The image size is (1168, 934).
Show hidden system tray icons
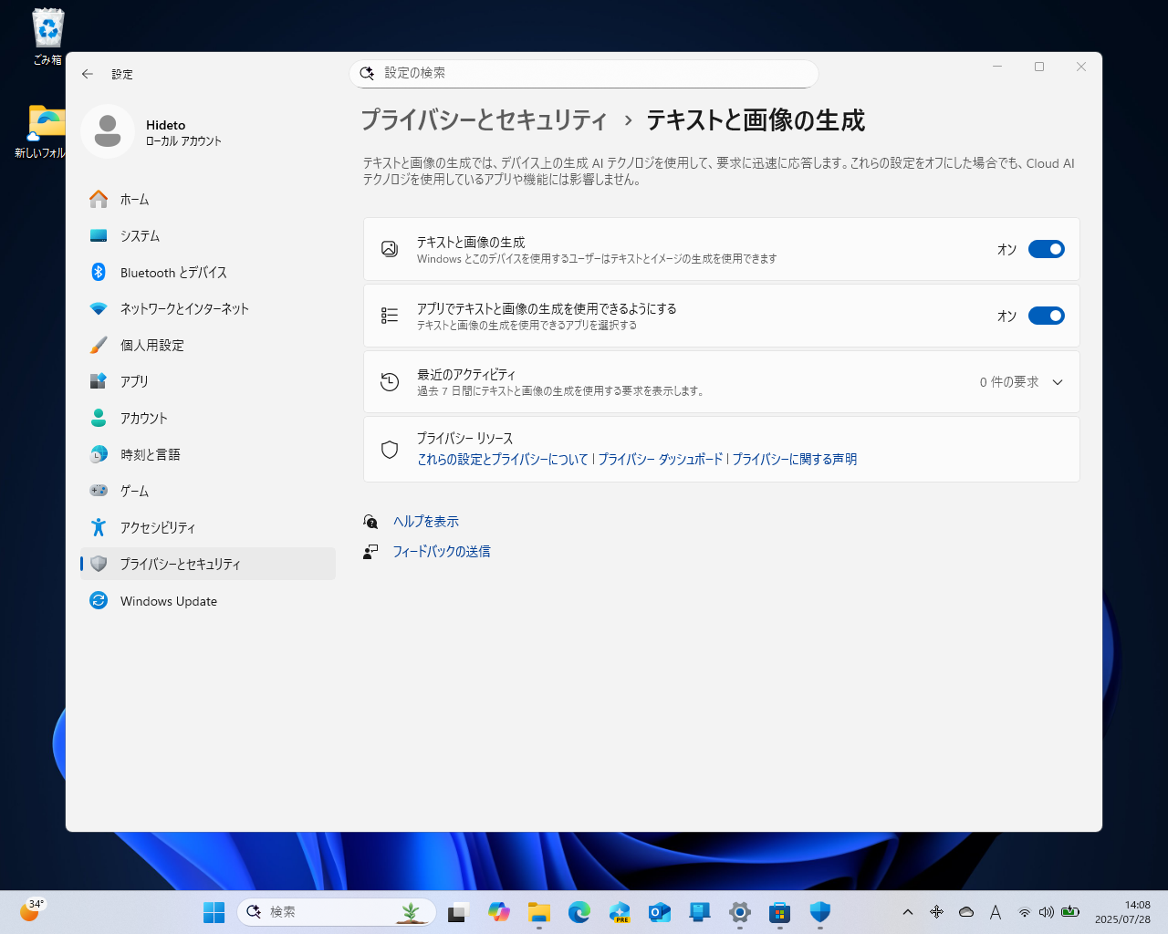(x=908, y=911)
